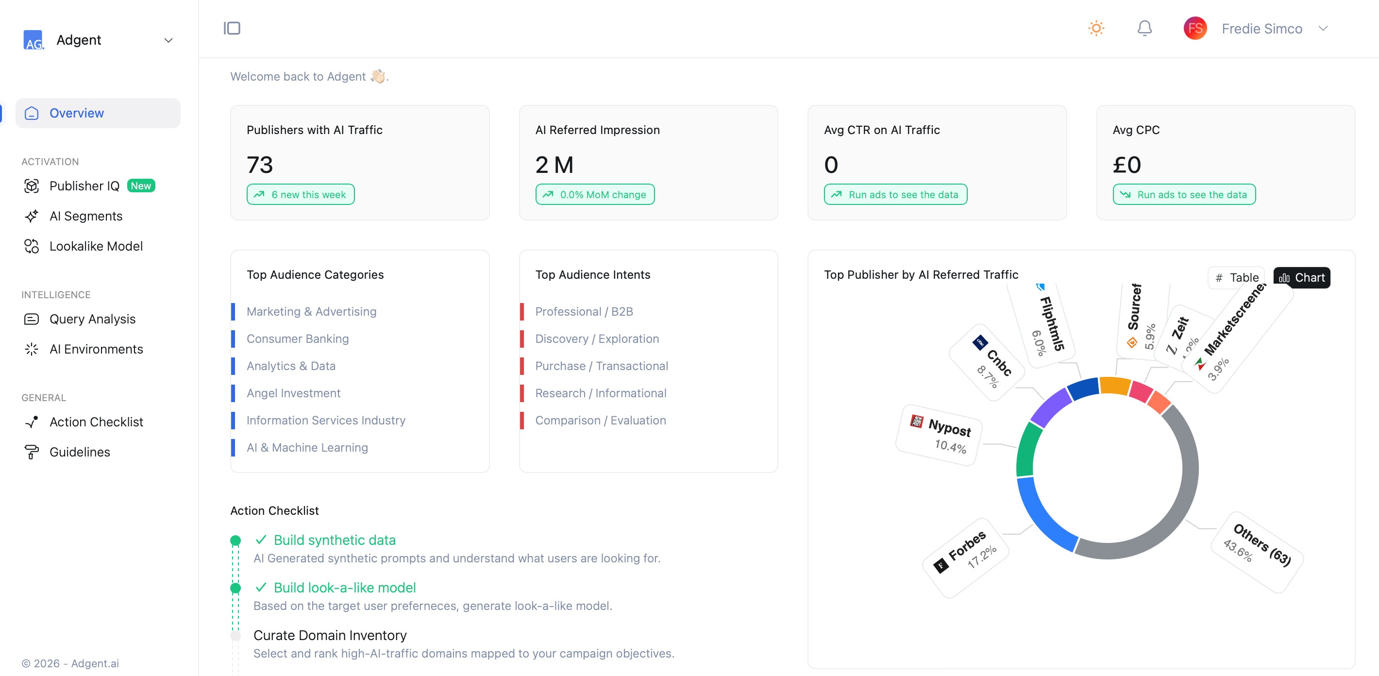The image size is (1379, 676).
Task: Click the 6 new this week badge
Action: coord(300,194)
